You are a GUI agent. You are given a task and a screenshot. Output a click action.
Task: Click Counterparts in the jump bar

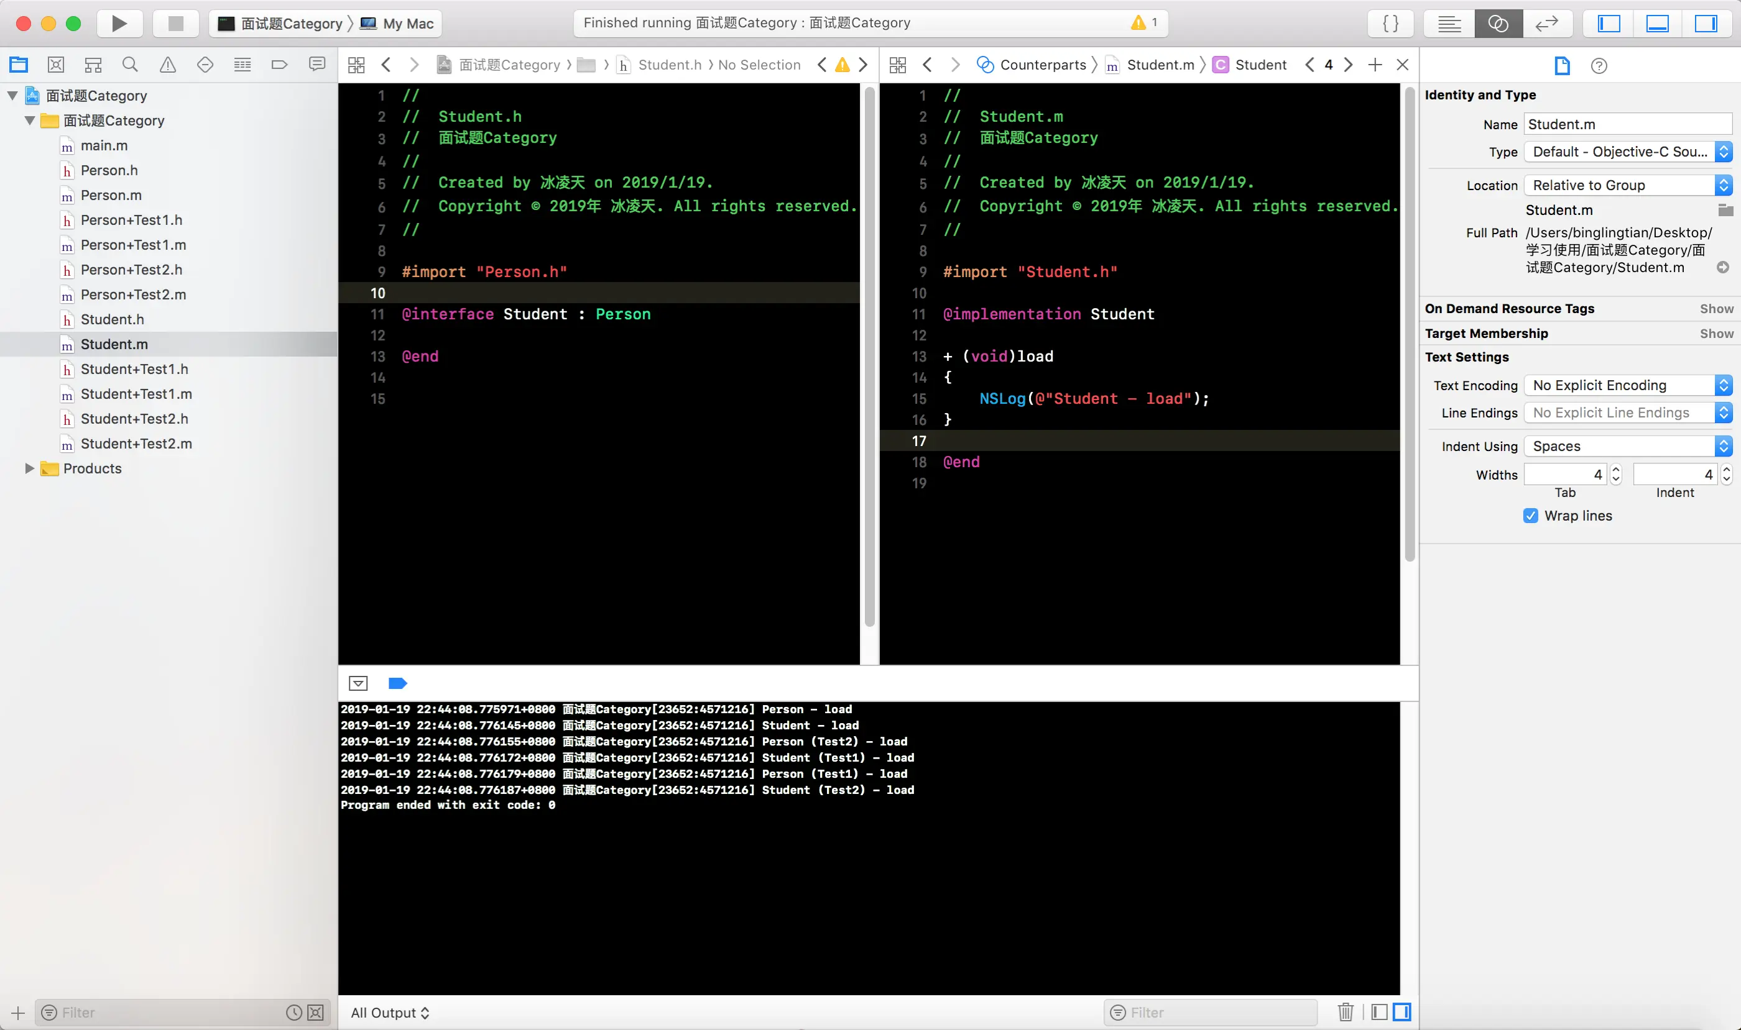coord(1042,65)
